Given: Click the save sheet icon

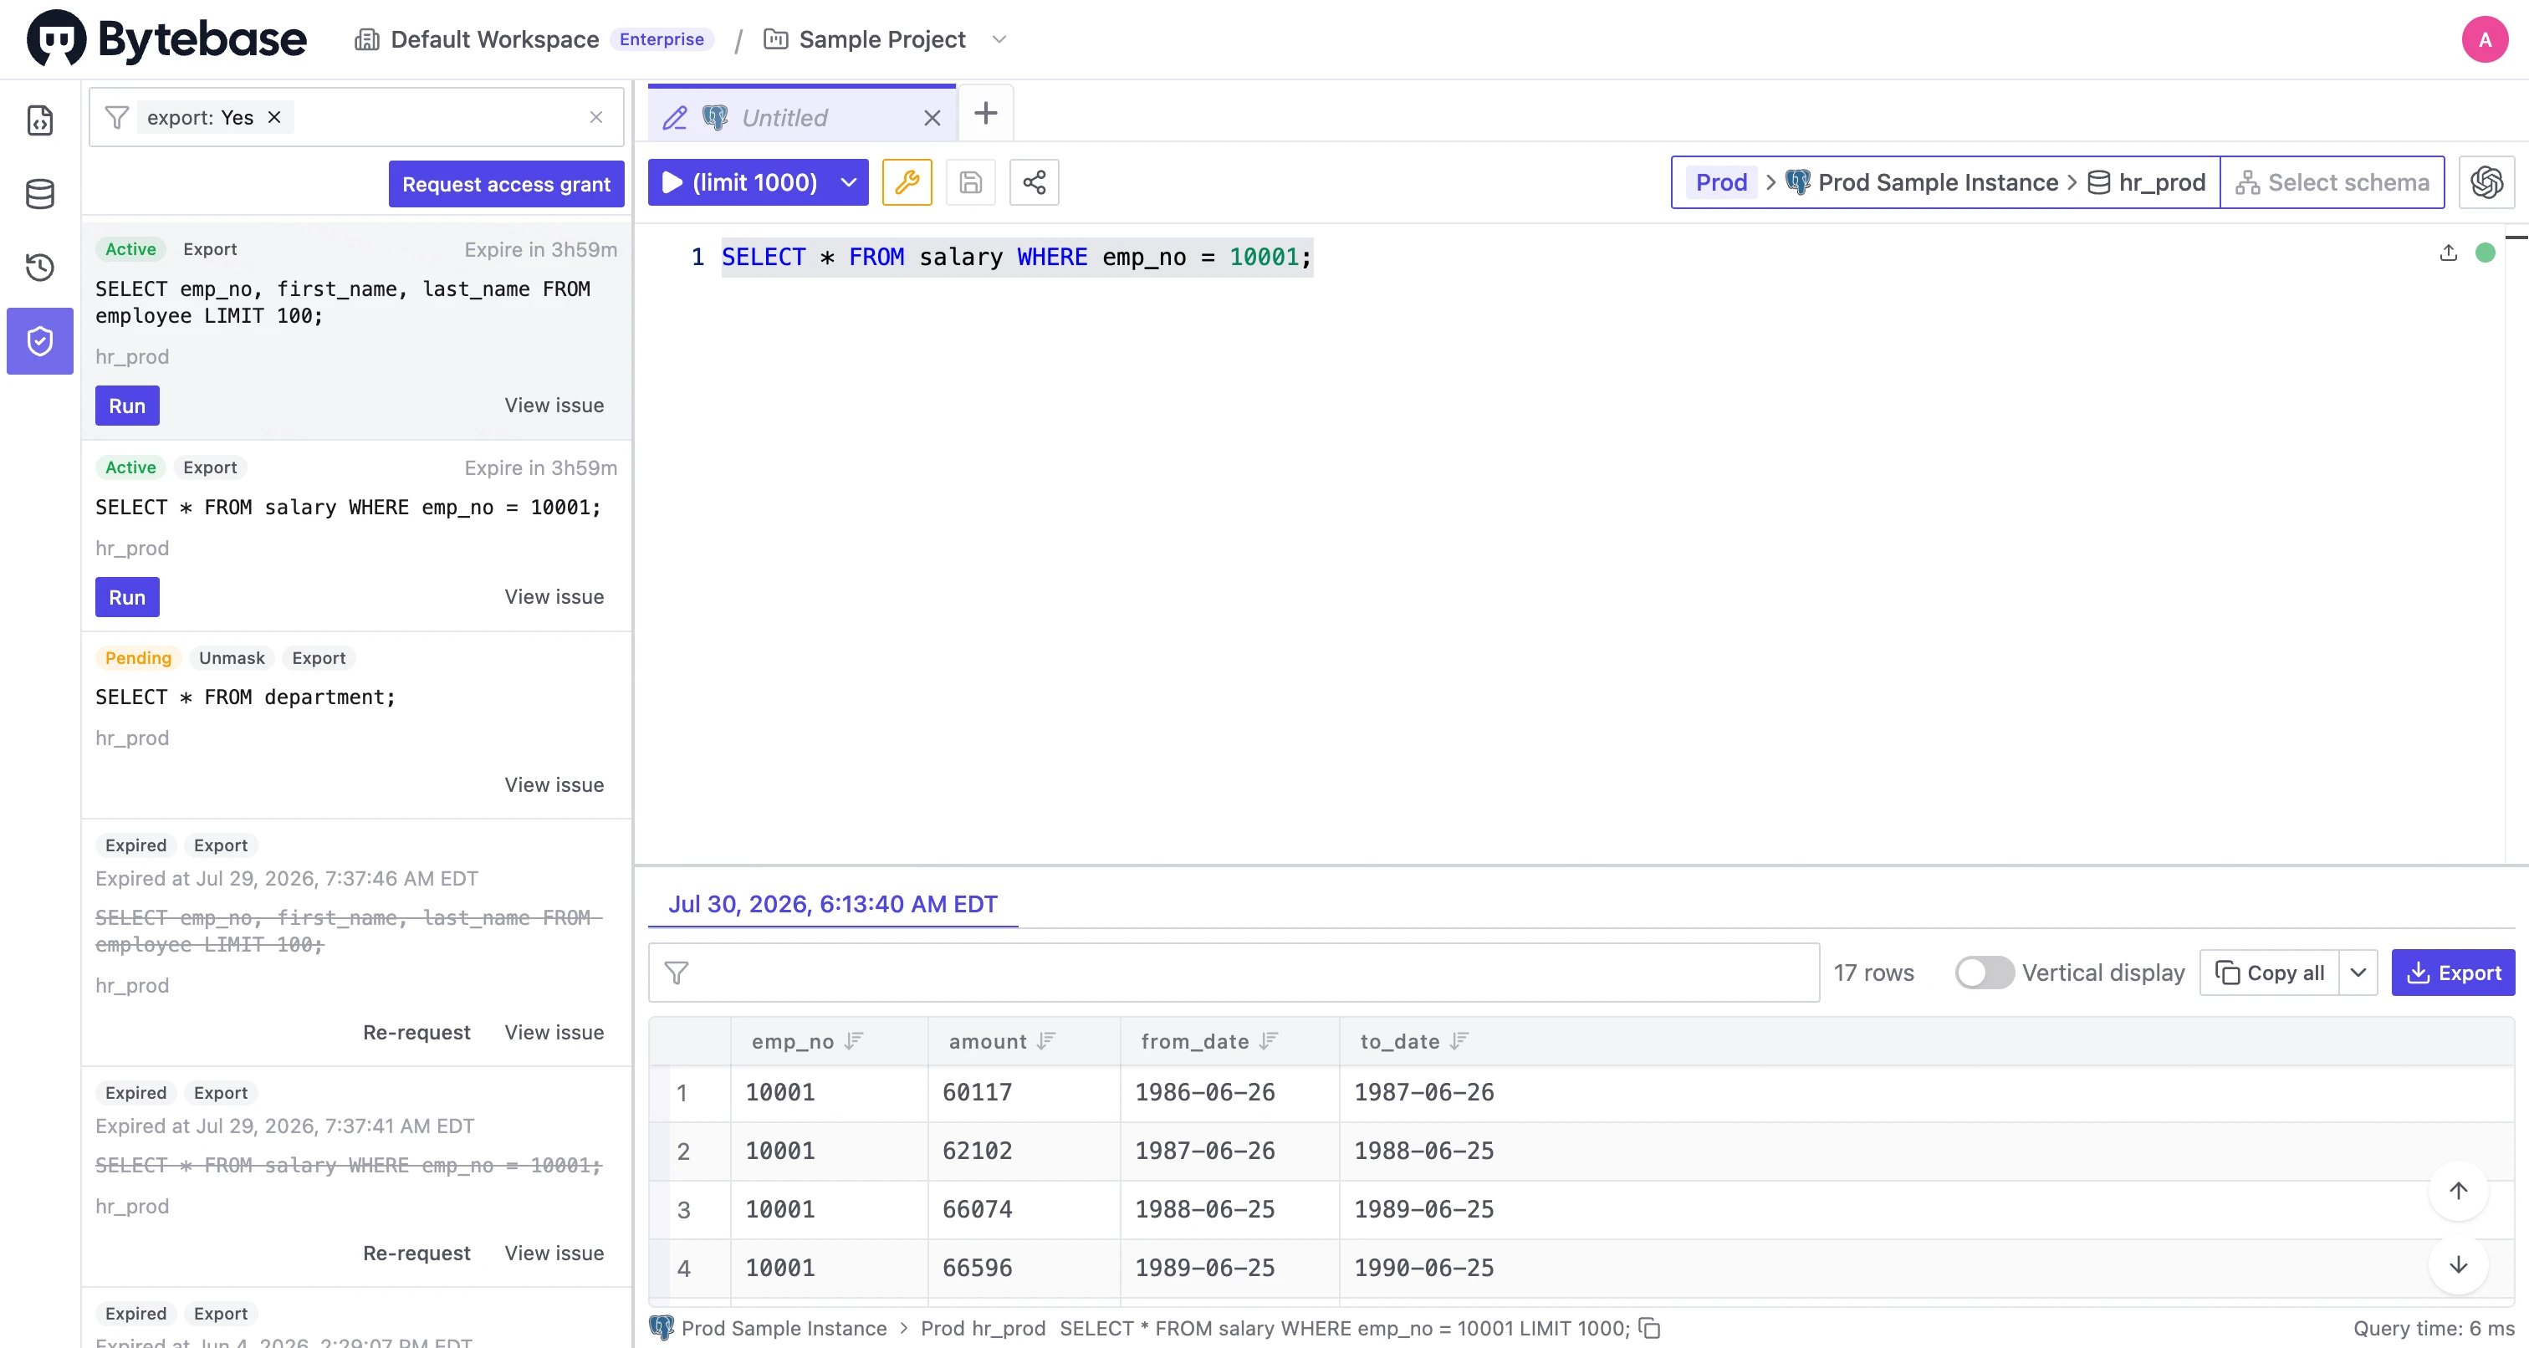Looking at the screenshot, I should [970, 181].
